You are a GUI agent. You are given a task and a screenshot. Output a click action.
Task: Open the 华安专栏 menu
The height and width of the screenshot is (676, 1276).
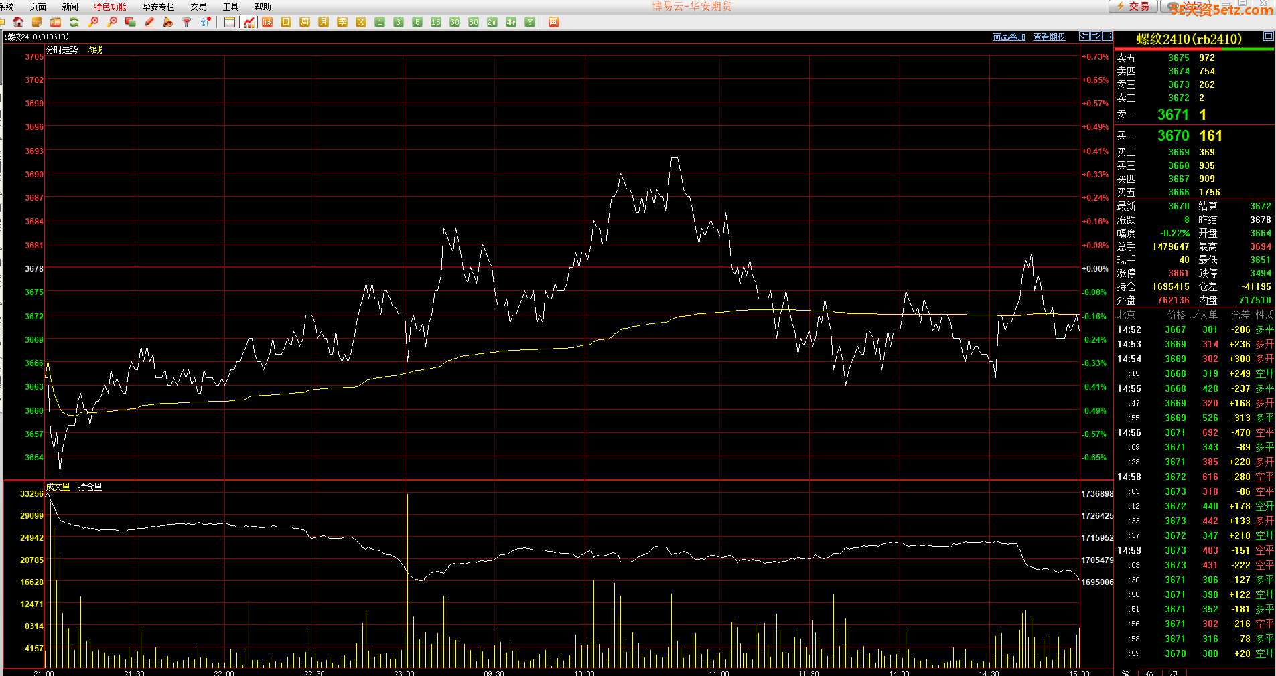tap(158, 7)
